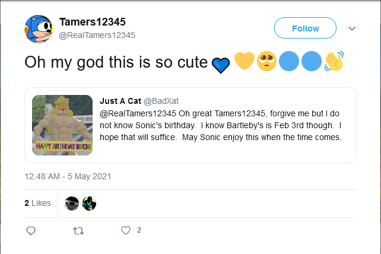Screen dimensions: 381x254
Task: Expand the tweet options chevron
Action: [352, 28]
